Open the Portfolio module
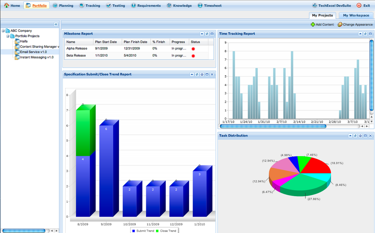This screenshot has height=233, width=375. click(x=36, y=5)
